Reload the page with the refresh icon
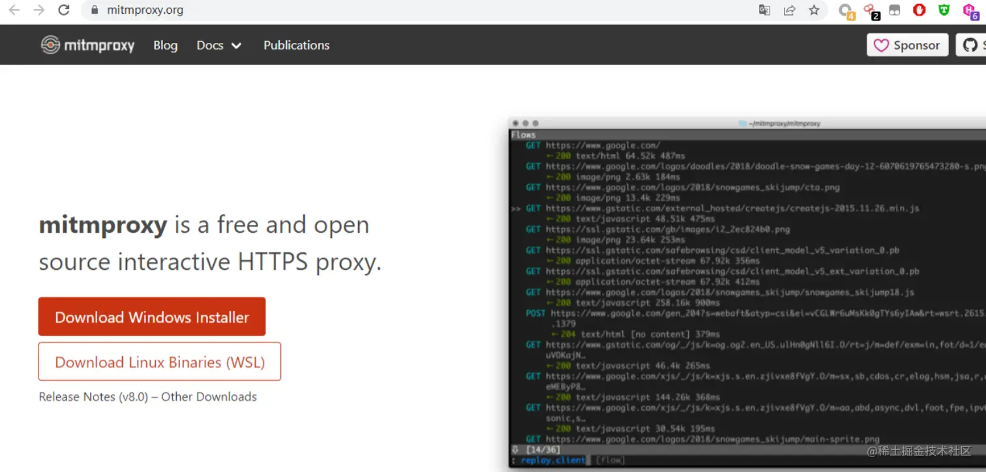986x472 pixels. 64,10
